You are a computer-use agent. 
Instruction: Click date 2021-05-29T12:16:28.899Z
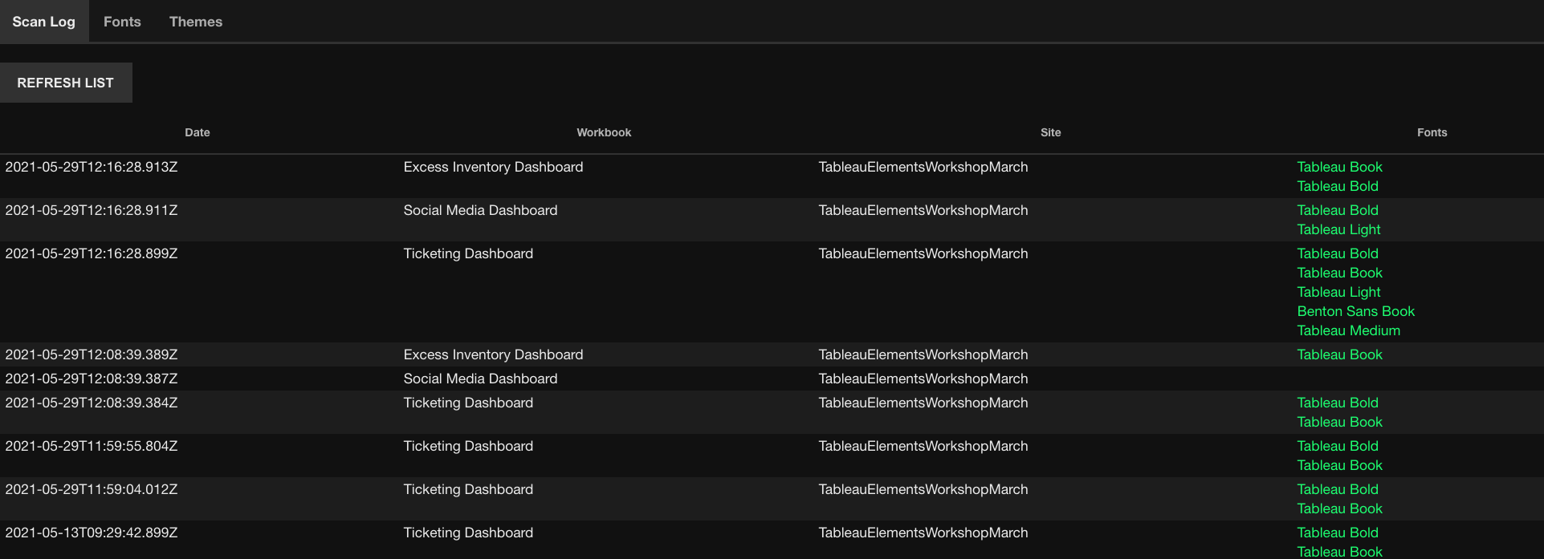[x=92, y=253]
